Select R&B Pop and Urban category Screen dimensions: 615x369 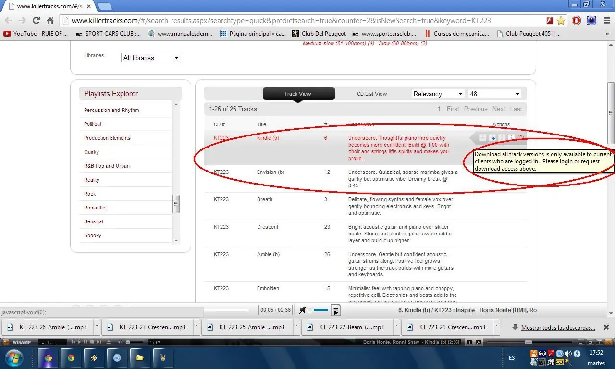107,166
